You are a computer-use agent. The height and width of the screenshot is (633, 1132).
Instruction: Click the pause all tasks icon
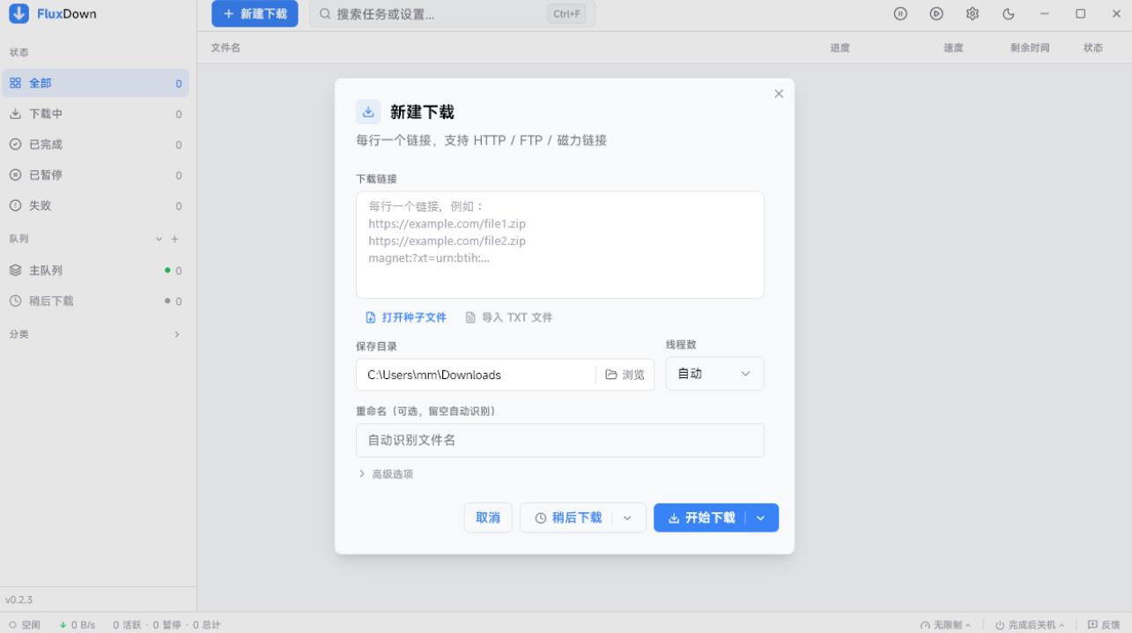point(900,14)
